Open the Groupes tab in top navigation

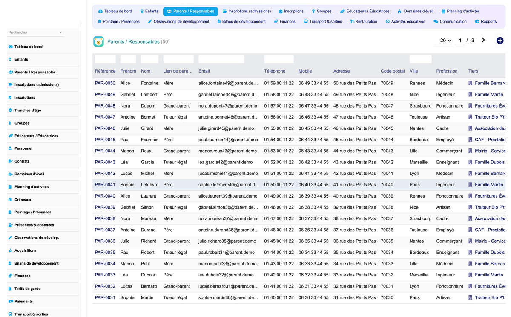322,11
